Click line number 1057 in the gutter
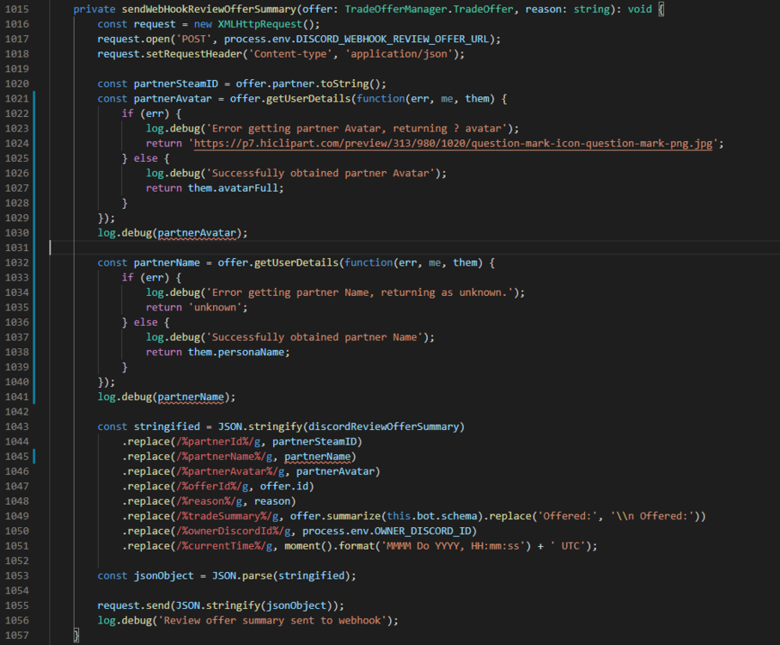The image size is (780, 645). pyautogui.click(x=16, y=636)
